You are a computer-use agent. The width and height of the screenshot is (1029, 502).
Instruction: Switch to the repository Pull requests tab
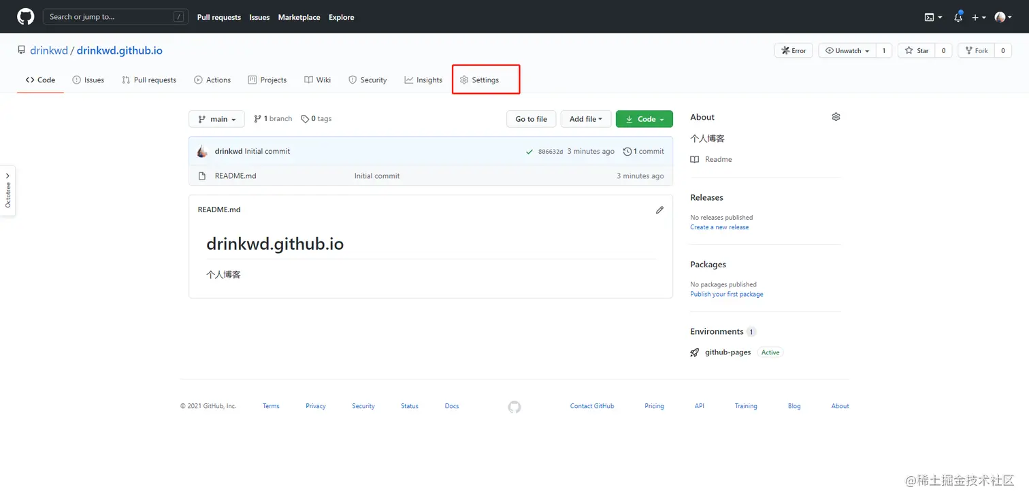[x=149, y=80]
